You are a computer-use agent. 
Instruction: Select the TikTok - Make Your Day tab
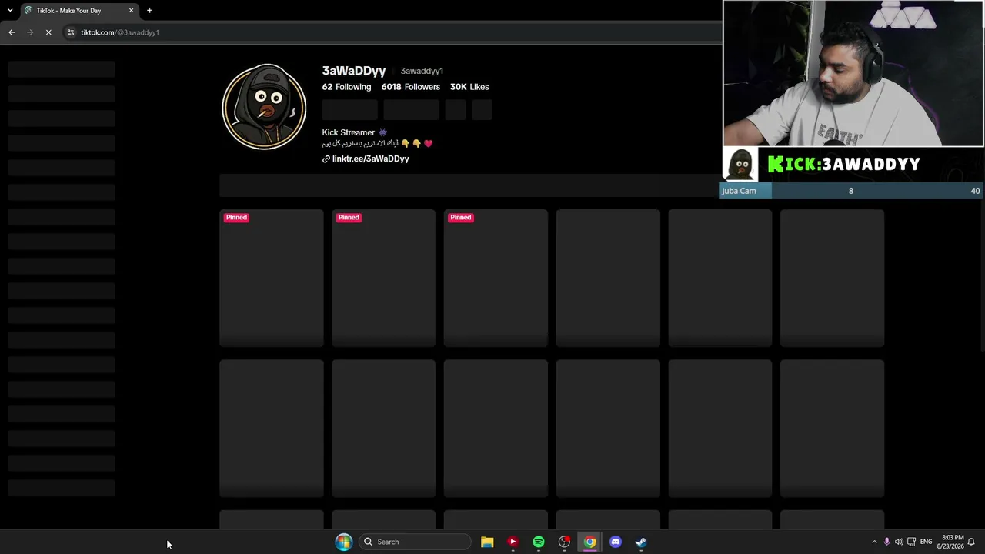click(x=79, y=11)
